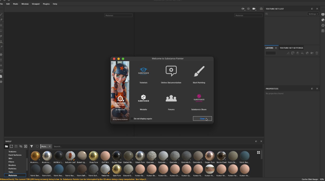The image size is (325, 181).
Task: Open the right viewport Material dropdown
Action: (248, 15)
